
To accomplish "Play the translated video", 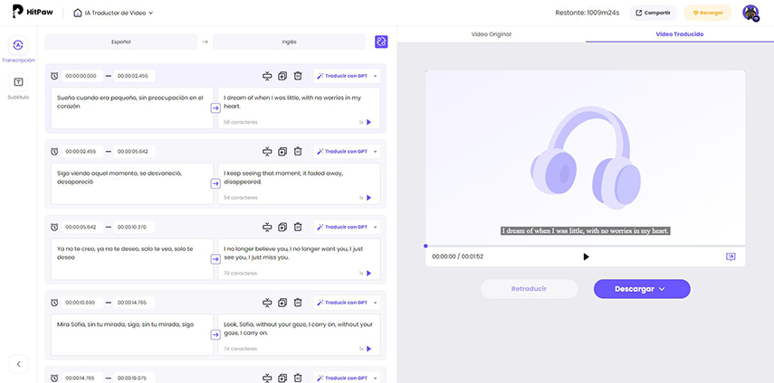I will (586, 257).
